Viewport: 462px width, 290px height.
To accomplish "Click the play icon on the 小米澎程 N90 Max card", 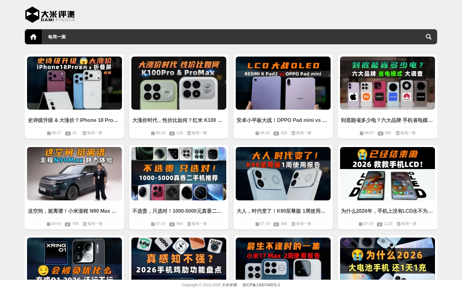I will pos(68,224).
